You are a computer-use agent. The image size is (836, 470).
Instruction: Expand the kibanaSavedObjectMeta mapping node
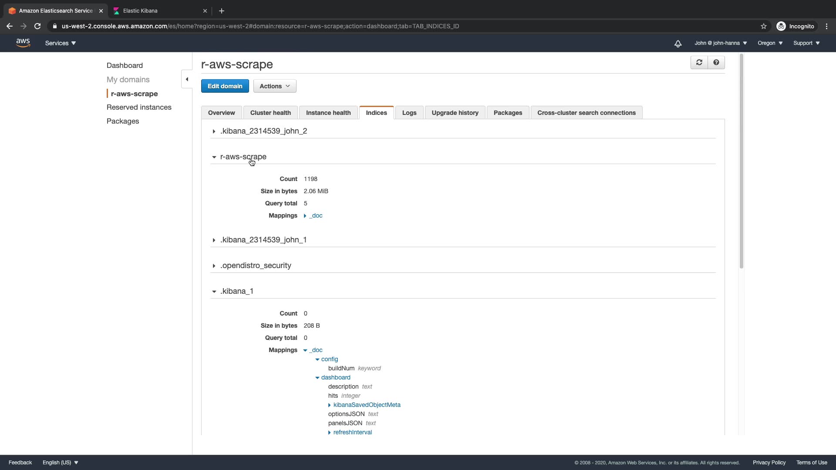367,405
